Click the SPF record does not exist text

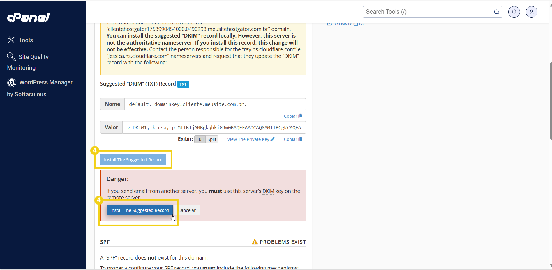pyautogui.click(x=154, y=258)
